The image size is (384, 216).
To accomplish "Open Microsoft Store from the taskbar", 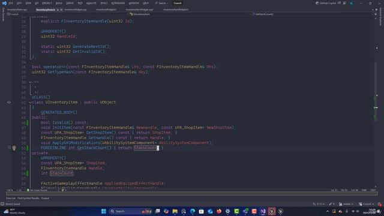I will click(x=202, y=211).
